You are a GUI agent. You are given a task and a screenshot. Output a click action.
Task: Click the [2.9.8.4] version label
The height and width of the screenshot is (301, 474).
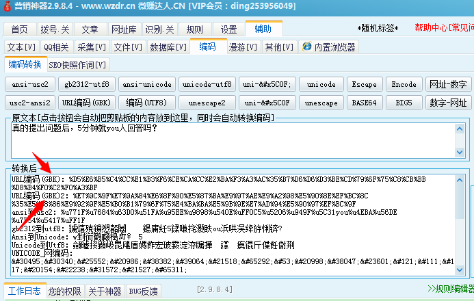point(215,289)
